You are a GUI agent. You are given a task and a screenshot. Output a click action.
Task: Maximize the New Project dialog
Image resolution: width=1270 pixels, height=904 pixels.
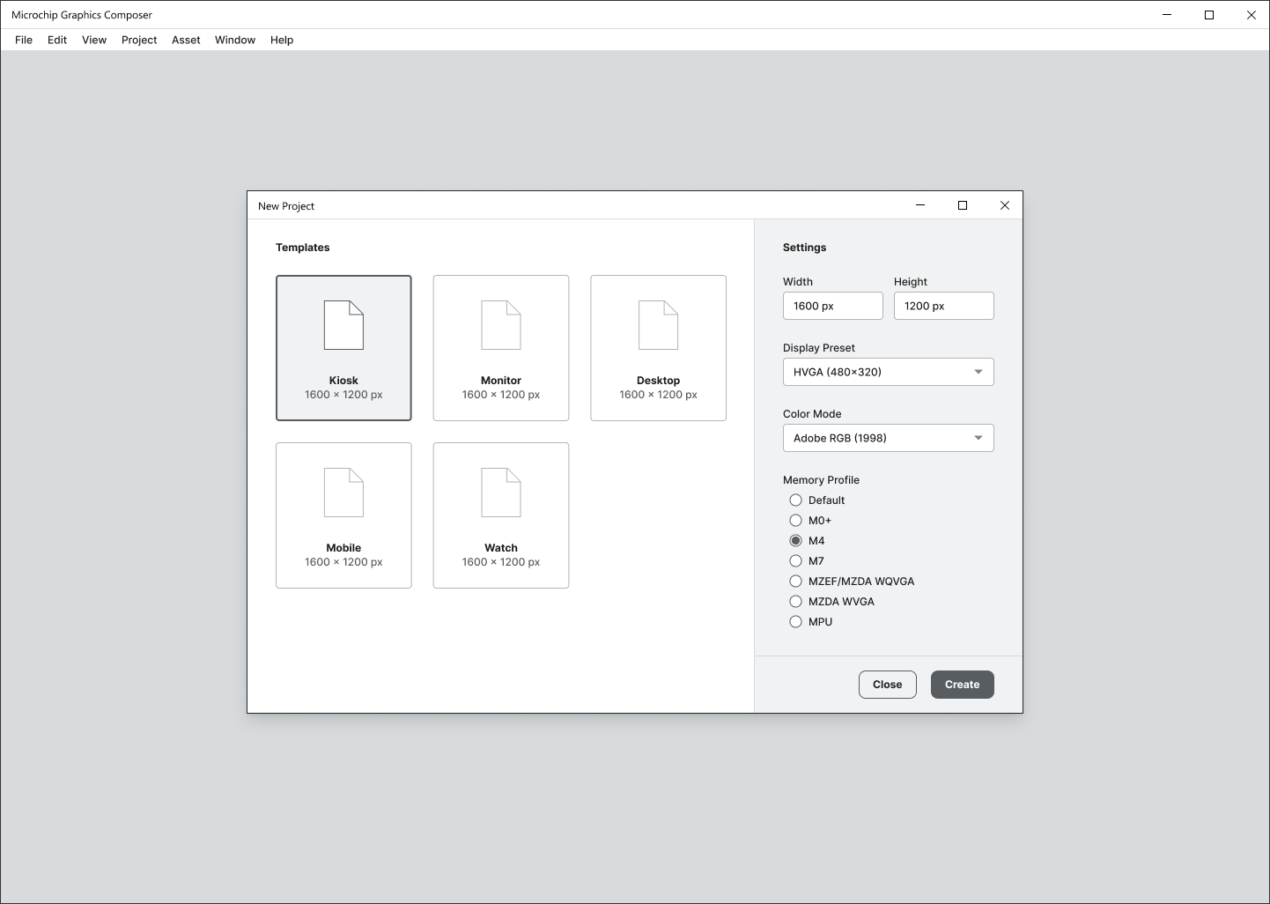click(963, 205)
